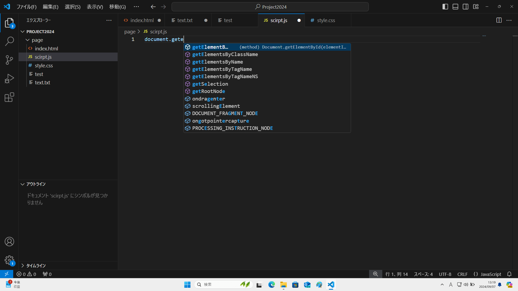Choose getRootNode suggestion
The image size is (518, 291).
[267, 91]
